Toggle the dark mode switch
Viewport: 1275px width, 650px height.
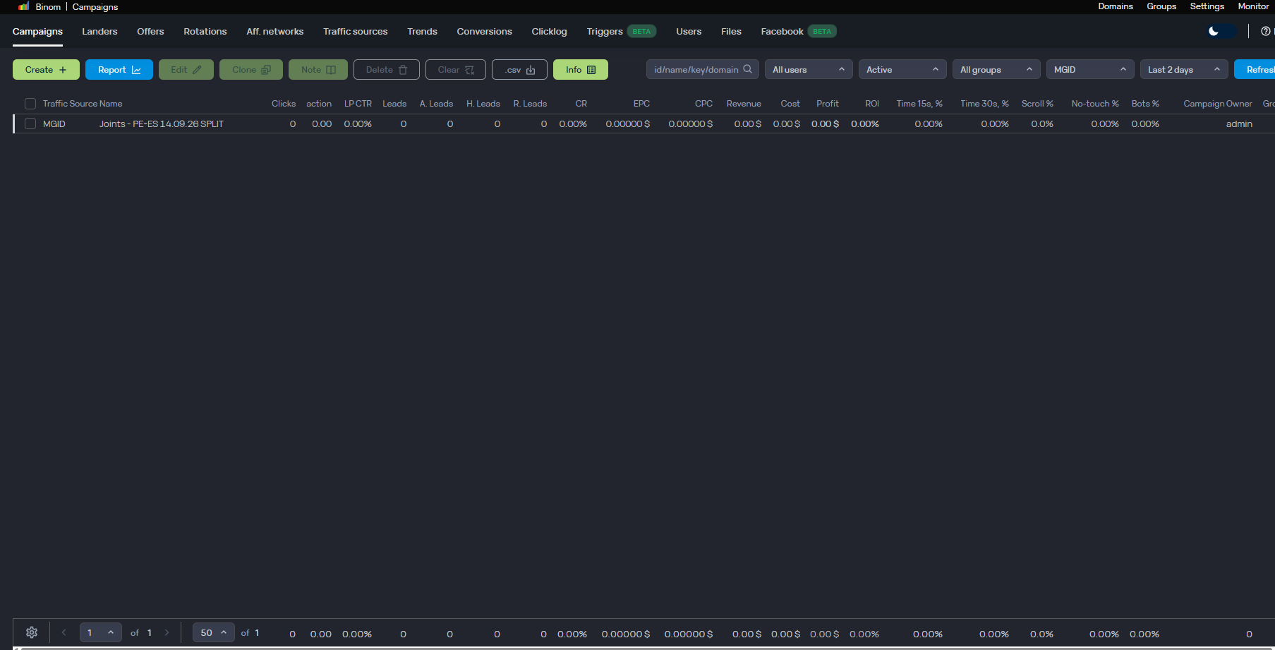[1221, 31]
